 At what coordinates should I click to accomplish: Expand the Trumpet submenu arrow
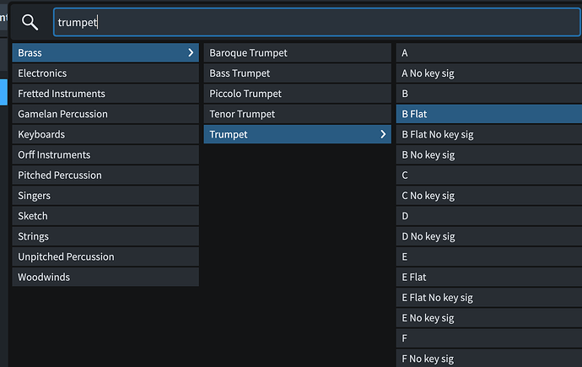[x=383, y=134]
